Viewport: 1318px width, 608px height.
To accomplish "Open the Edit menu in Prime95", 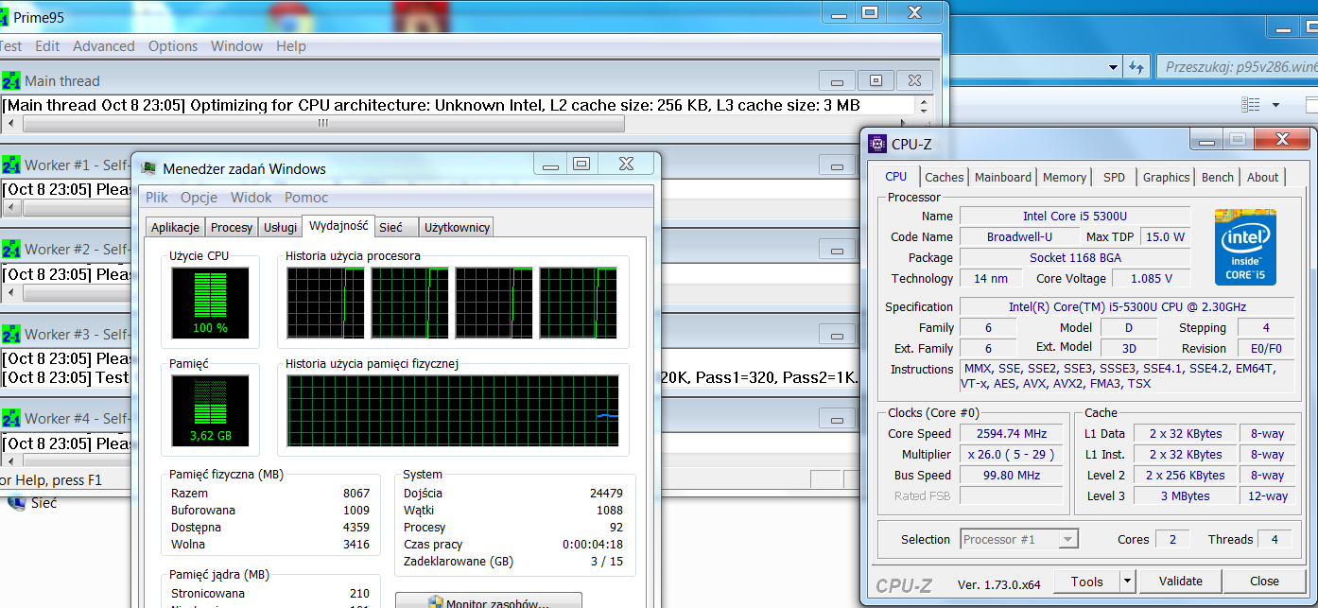I will pyautogui.click(x=47, y=46).
